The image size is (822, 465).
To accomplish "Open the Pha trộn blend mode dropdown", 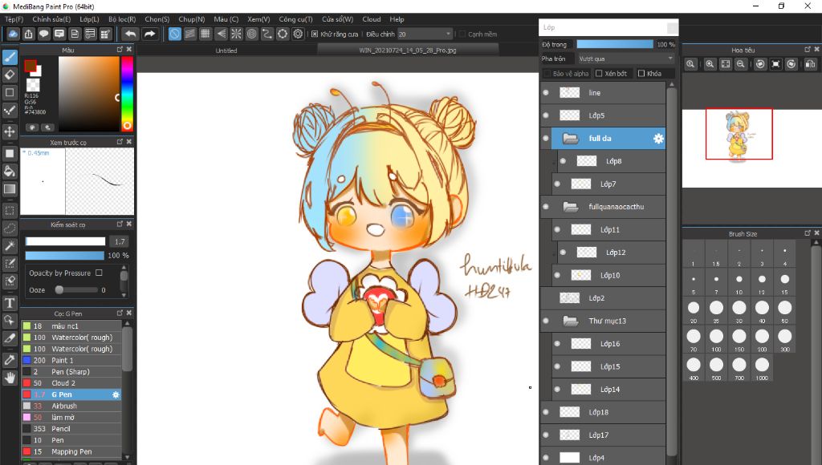I will click(625, 59).
